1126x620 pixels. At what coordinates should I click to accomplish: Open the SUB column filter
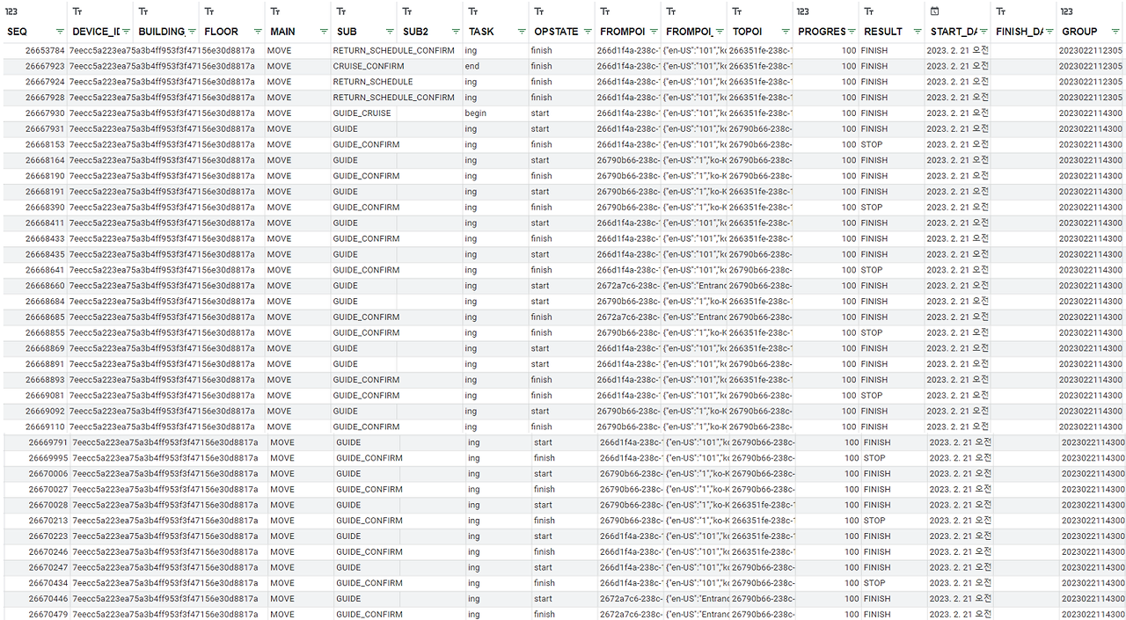tap(389, 32)
